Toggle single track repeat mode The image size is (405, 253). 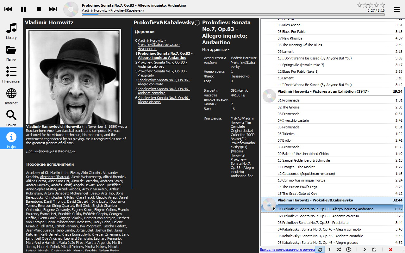point(329,250)
